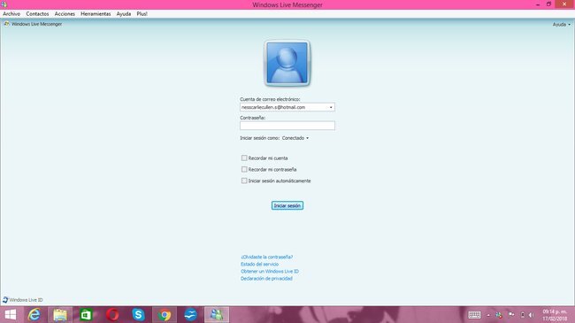Open Declaración de privacidad link
Screen dimensions: 575x323
click(266, 279)
